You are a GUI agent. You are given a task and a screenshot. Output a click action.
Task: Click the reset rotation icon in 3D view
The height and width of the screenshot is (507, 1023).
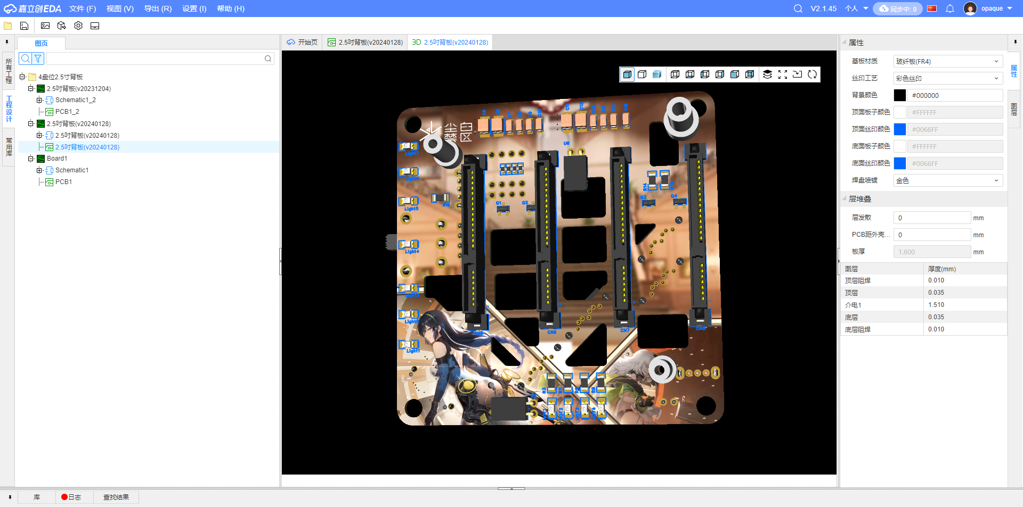[x=812, y=74]
